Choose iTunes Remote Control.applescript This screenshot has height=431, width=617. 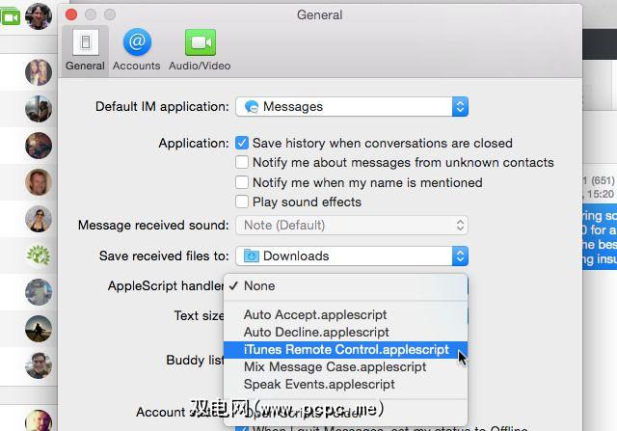(345, 349)
